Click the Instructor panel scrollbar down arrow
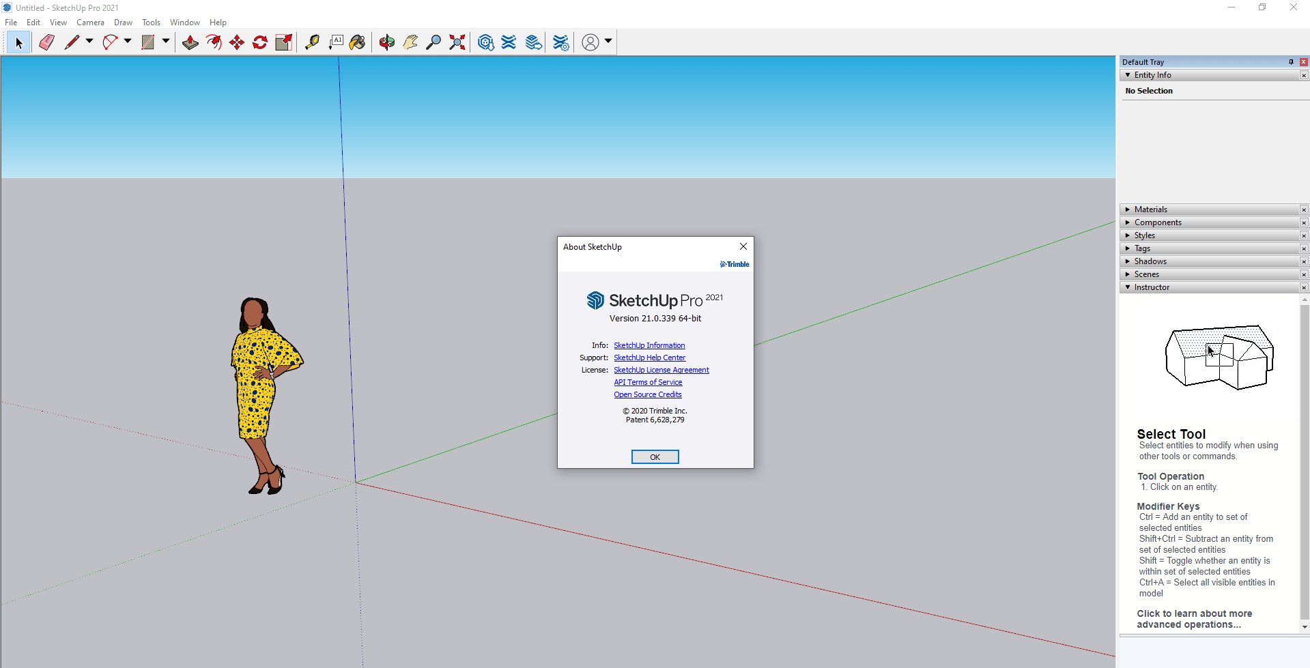Image resolution: width=1310 pixels, height=668 pixels. point(1305,627)
